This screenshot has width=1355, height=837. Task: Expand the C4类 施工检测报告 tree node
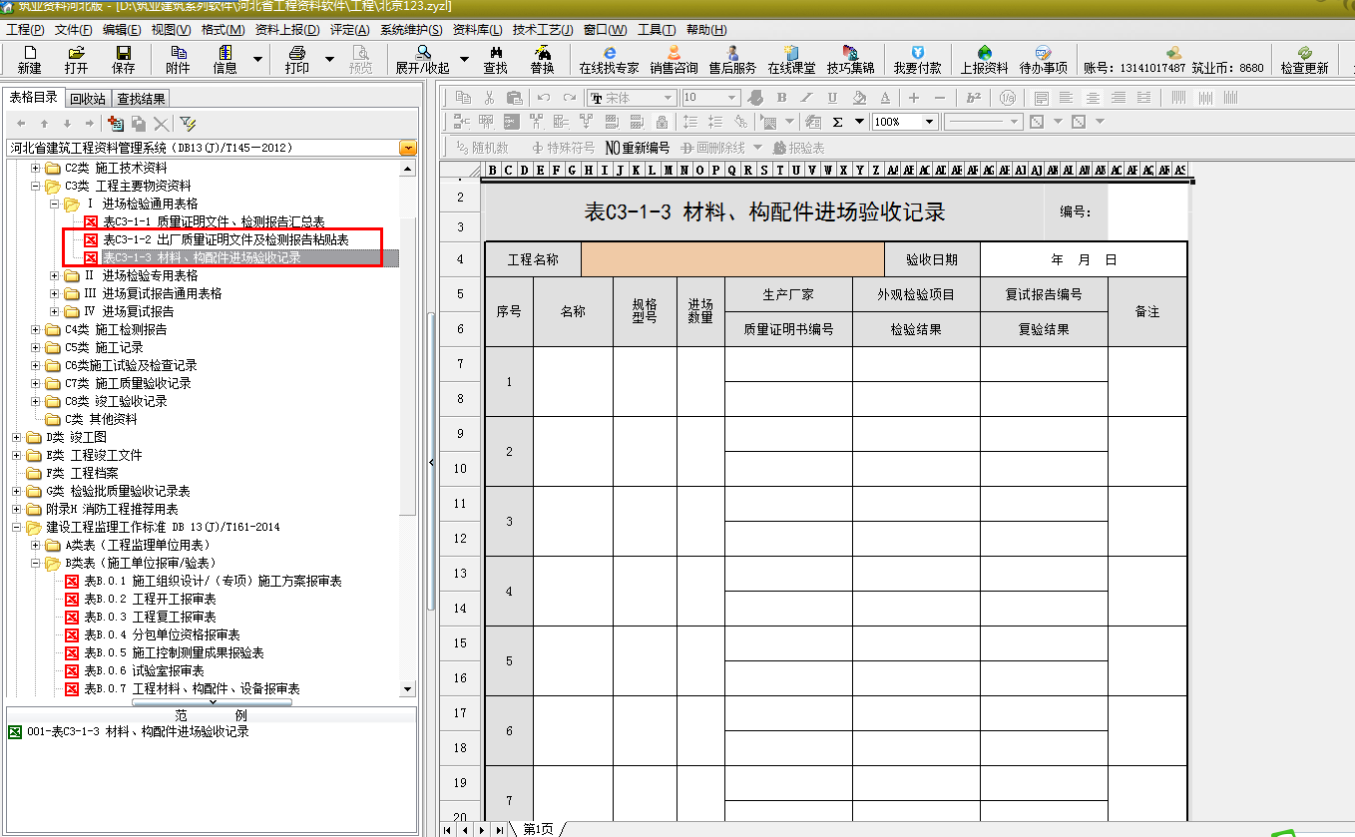pyautogui.click(x=37, y=330)
